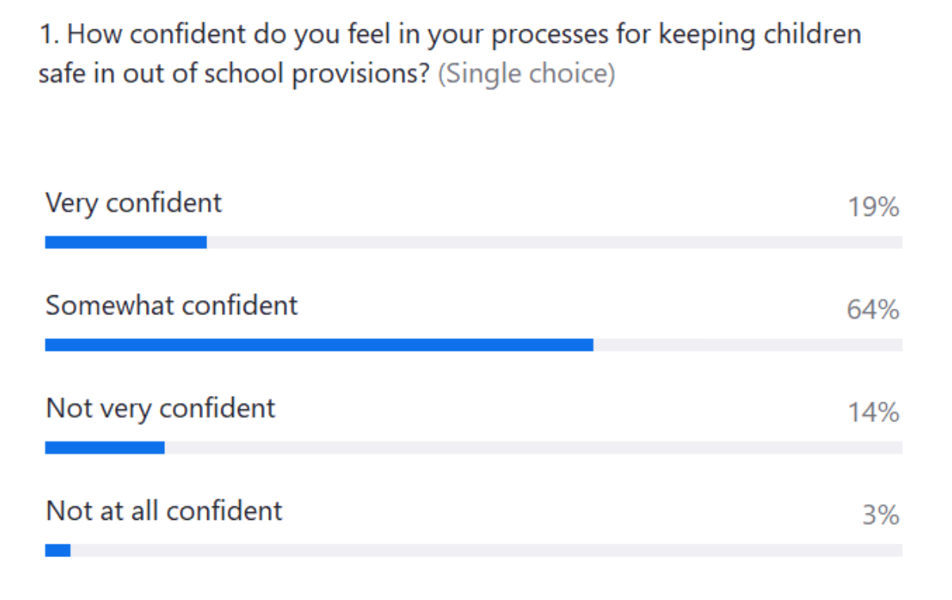
Task: Click gray unfilled track of Not very confident bar
Action: 532,448
